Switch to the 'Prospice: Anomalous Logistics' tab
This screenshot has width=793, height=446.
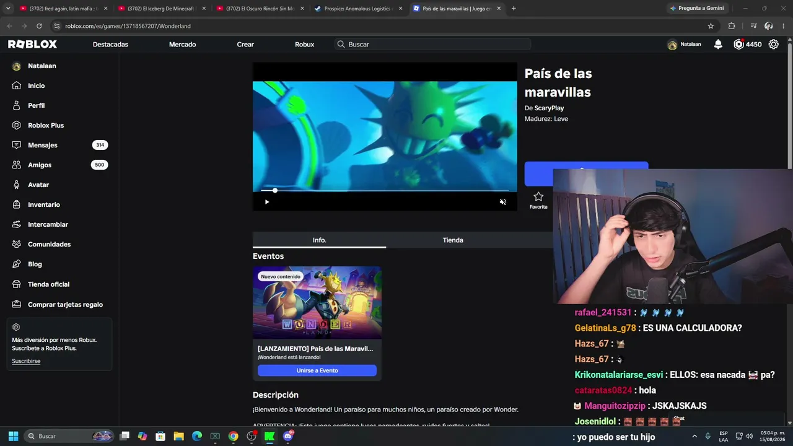pos(358,9)
